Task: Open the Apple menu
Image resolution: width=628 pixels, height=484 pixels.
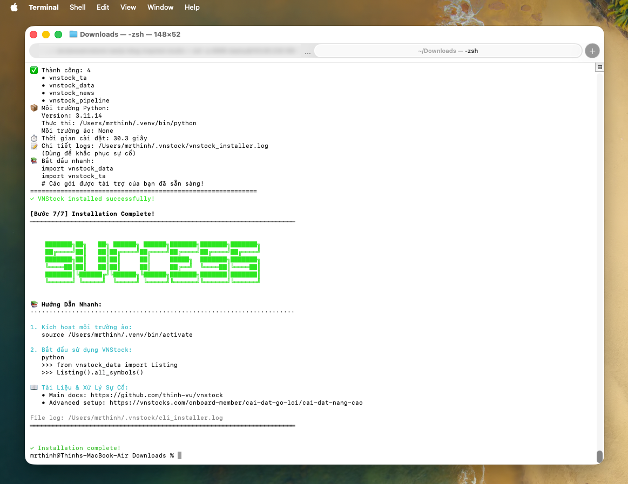Action: pyautogui.click(x=14, y=7)
